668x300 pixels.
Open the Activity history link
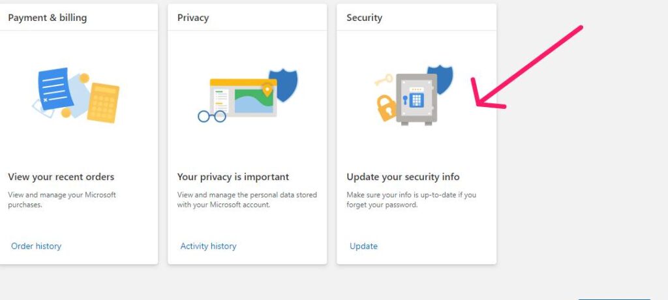(208, 246)
